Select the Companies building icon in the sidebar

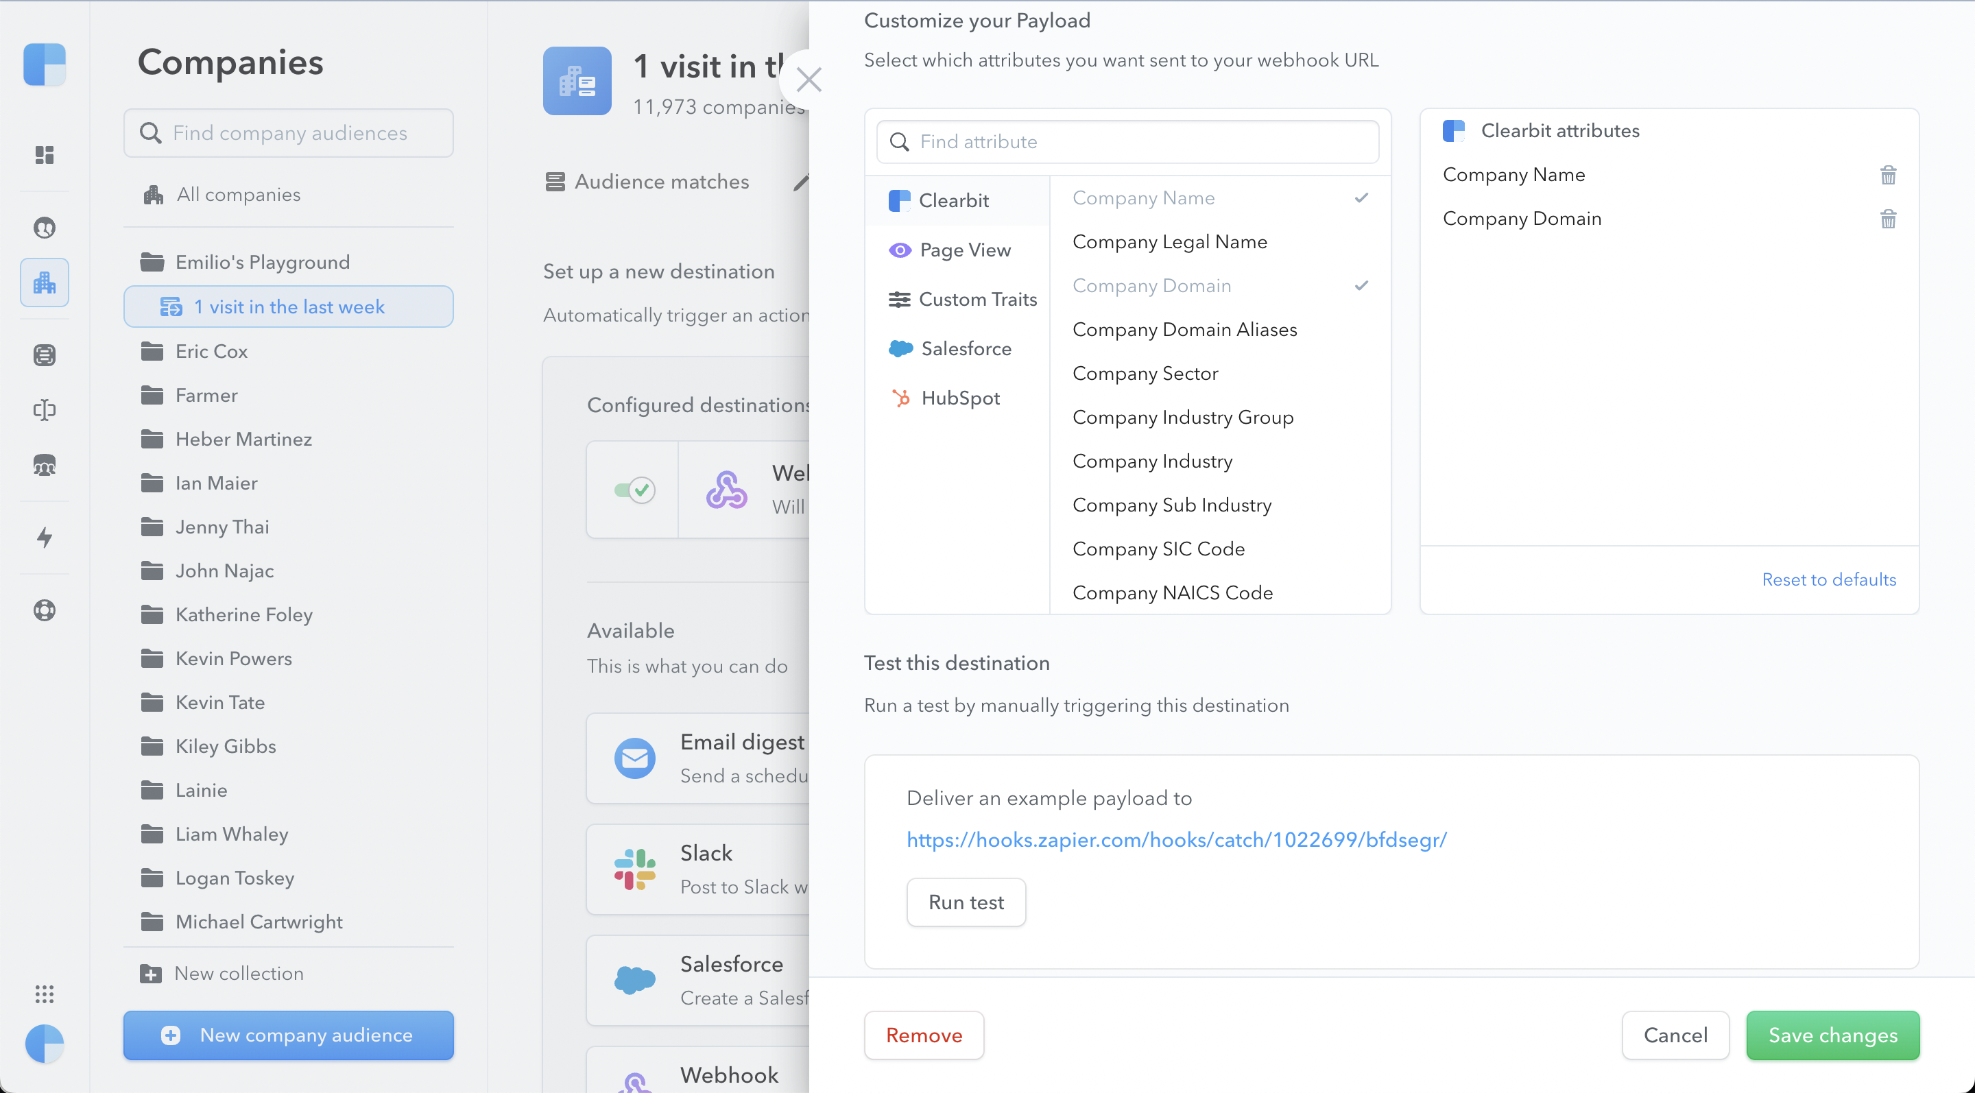click(45, 283)
